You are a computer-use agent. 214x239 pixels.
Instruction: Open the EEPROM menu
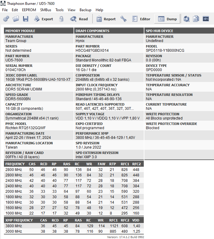click(29, 10)
